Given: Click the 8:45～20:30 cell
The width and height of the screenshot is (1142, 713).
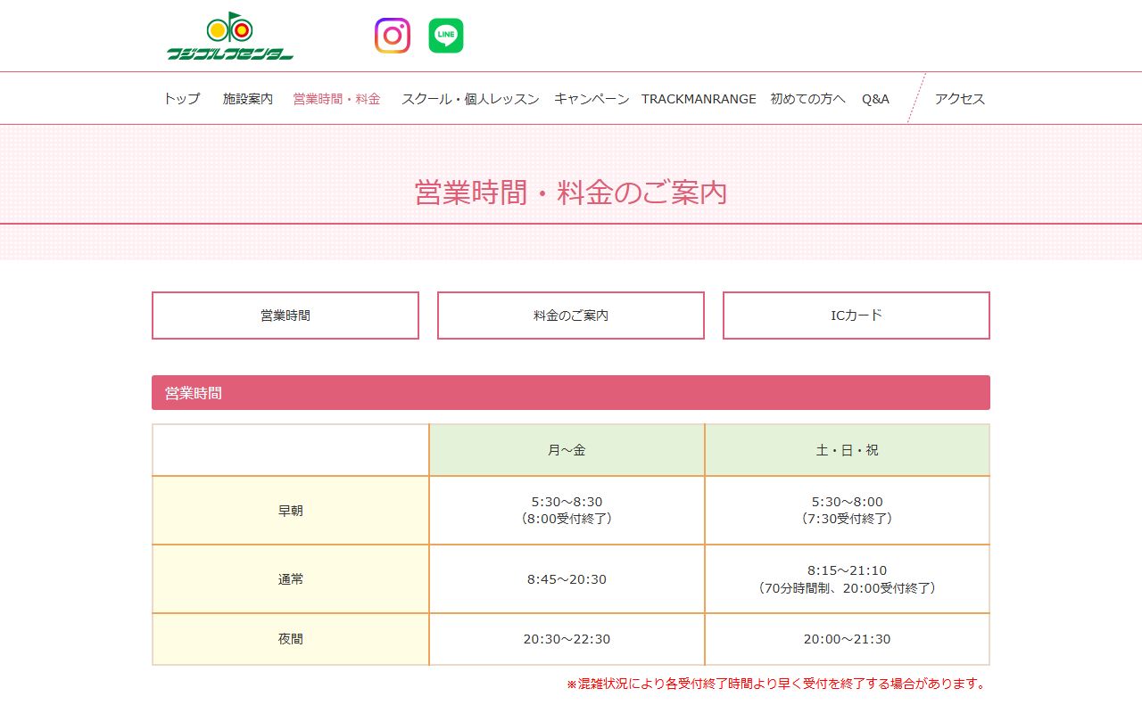Looking at the screenshot, I should 567,579.
